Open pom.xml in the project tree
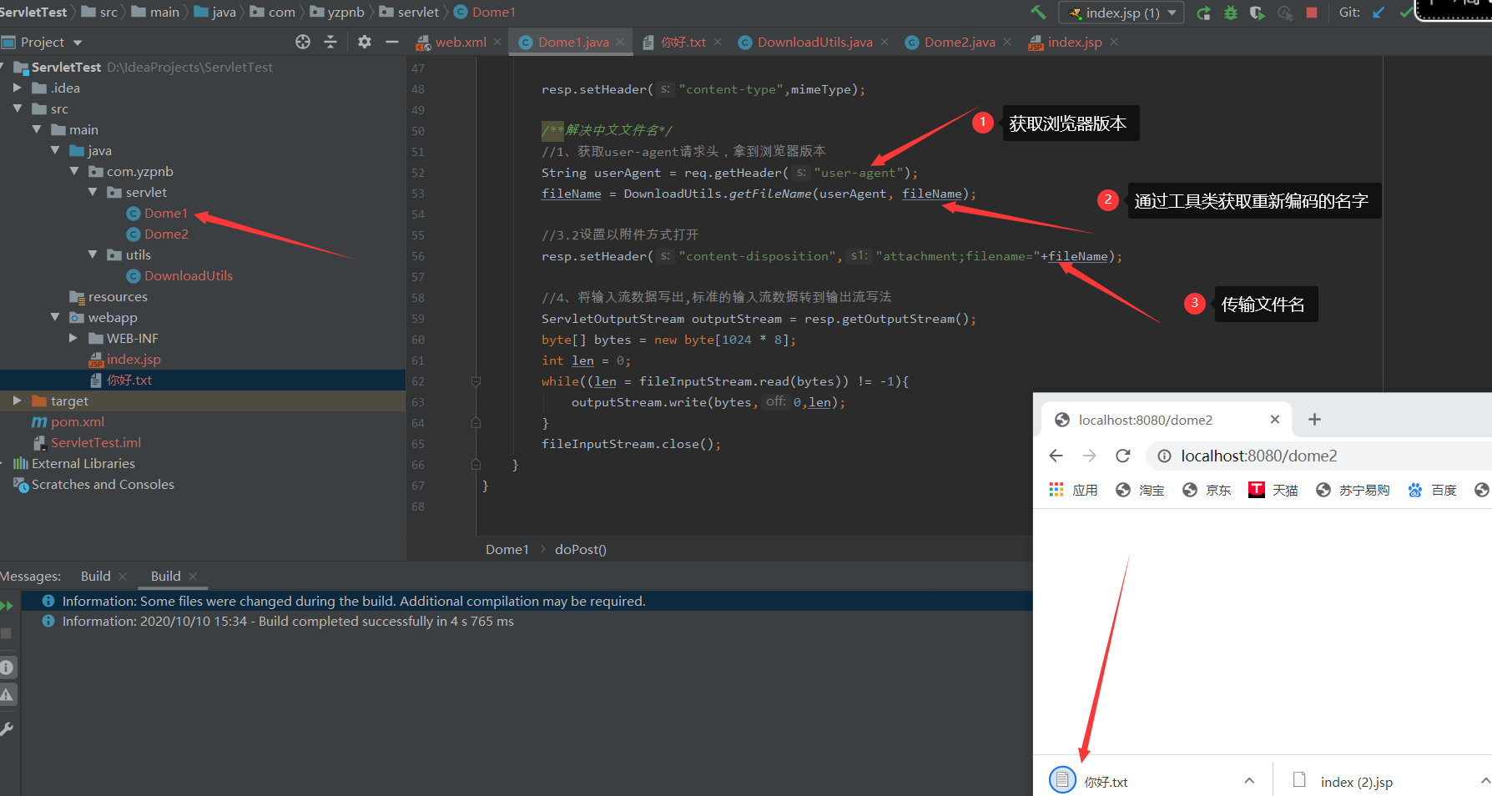This screenshot has height=796, width=1492. coord(77,421)
